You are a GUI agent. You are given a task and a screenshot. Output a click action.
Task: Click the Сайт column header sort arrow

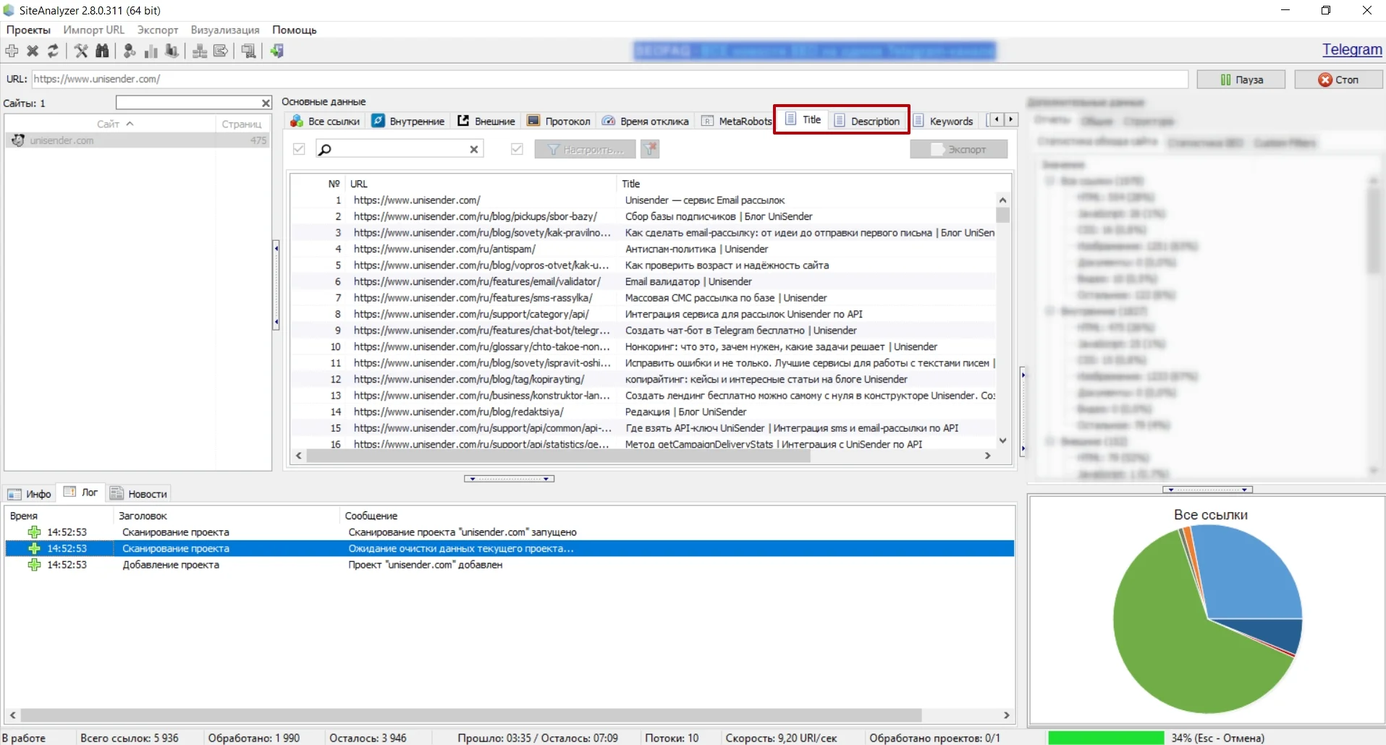click(x=130, y=124)
